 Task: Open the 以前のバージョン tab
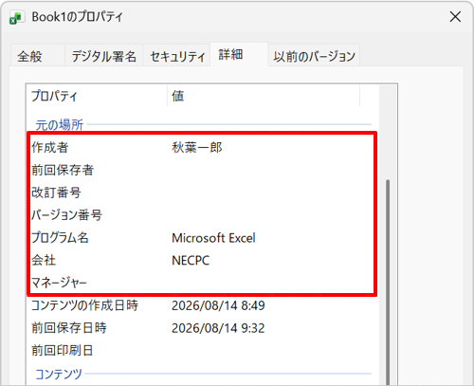click(x=315, y=56)
